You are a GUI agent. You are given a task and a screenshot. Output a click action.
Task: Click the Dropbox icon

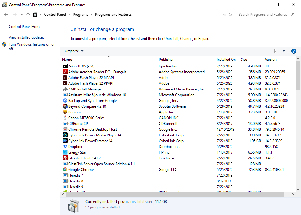coord(65,147)
